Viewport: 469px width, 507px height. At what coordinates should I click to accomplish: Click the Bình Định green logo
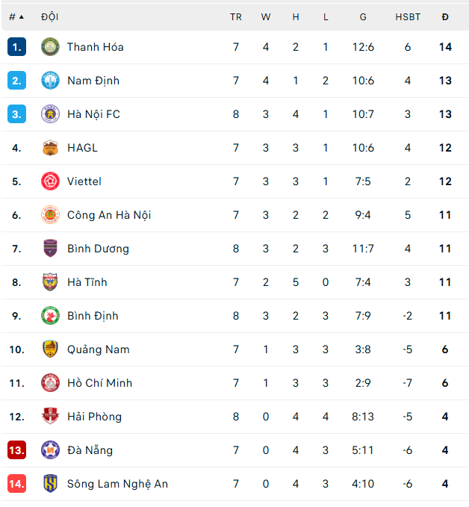click(x=50, y=316)
